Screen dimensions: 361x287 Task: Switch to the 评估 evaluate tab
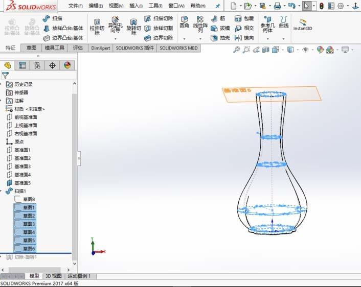[x=78, y=48]
